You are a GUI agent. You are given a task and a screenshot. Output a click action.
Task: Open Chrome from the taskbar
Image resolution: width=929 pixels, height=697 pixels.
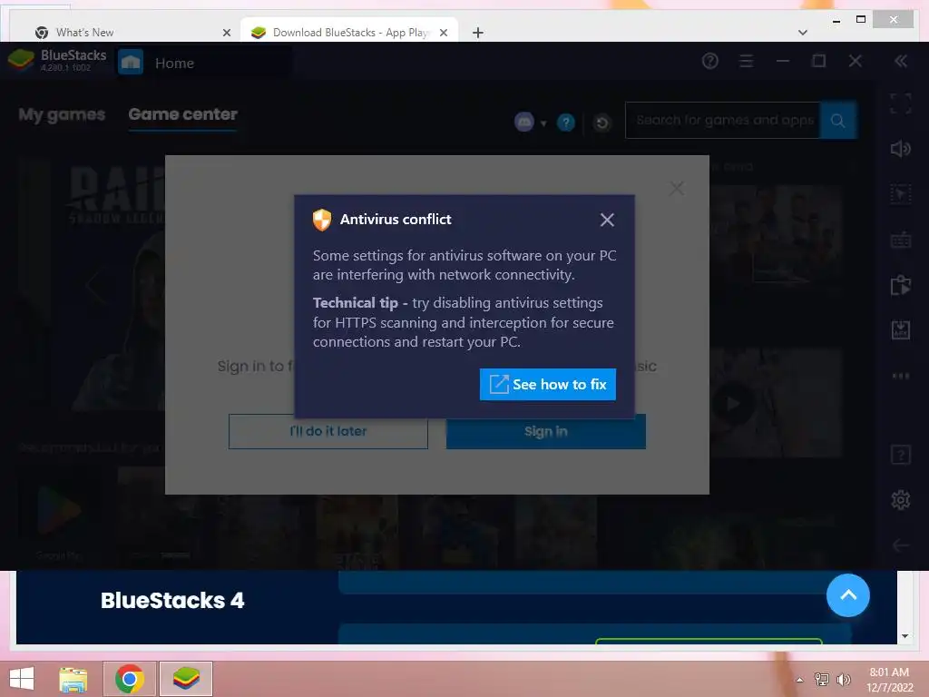click(129, 679)
